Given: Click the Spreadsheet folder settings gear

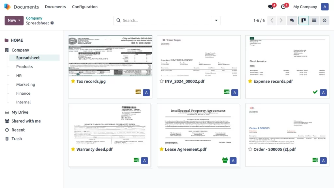Looking at the screenshot, I should 52,23.
